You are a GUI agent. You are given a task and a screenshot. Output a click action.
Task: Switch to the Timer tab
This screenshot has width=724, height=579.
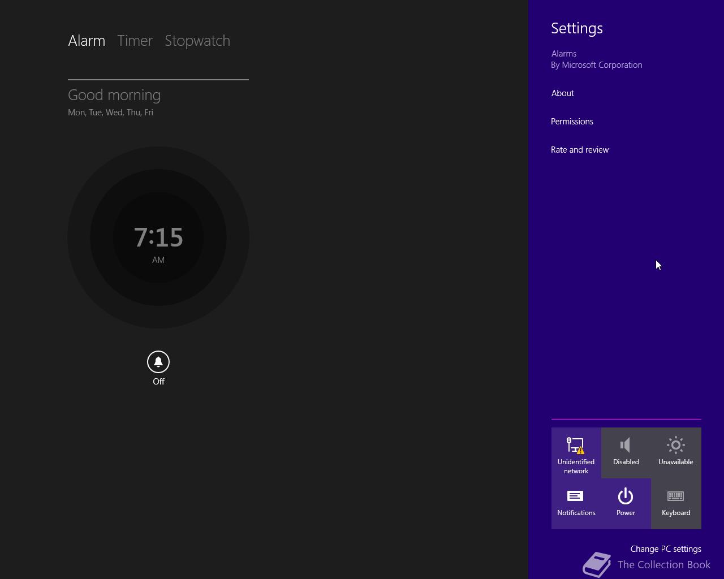[135, 41]
